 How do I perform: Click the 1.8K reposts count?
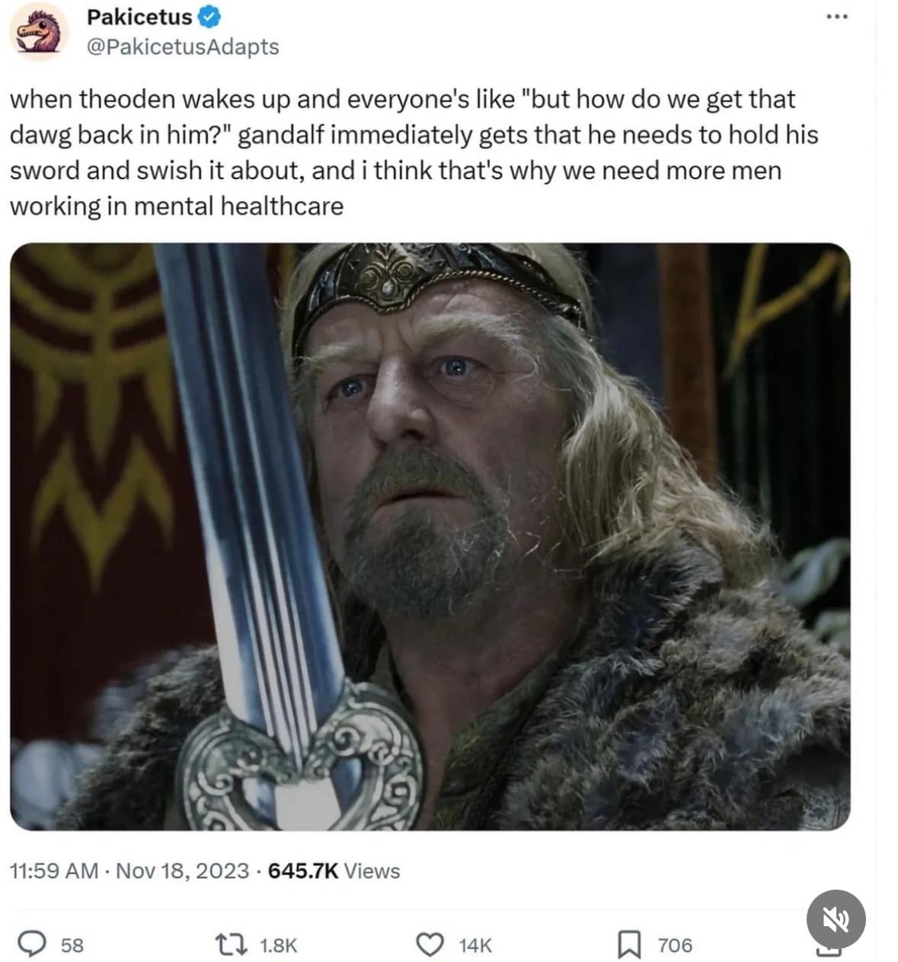pos(278,945)
